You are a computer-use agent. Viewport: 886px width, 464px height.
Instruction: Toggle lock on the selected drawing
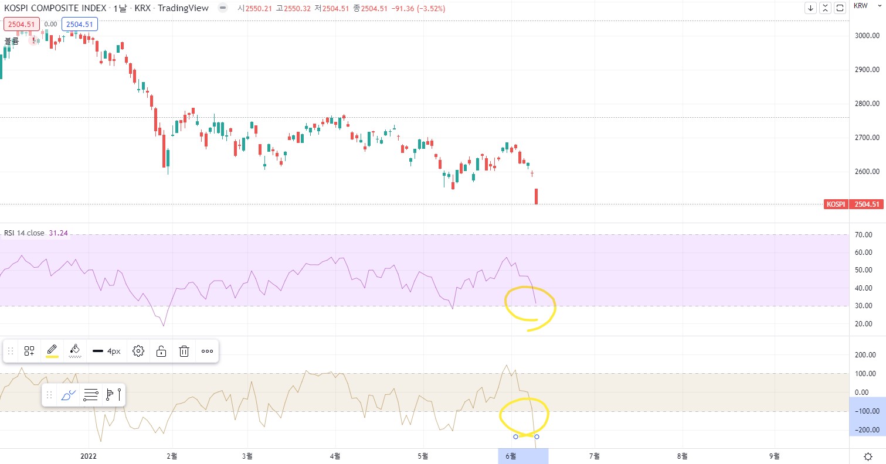[x=161, y=351]
